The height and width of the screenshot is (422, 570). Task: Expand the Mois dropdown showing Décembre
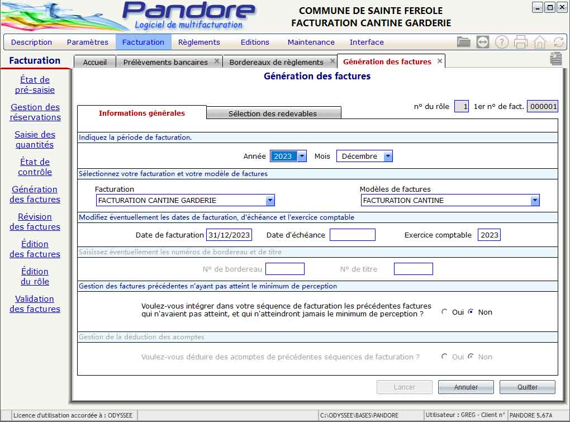point(388,157)
